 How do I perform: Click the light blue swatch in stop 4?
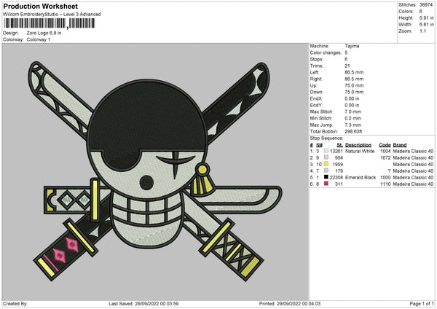[326, 171]
